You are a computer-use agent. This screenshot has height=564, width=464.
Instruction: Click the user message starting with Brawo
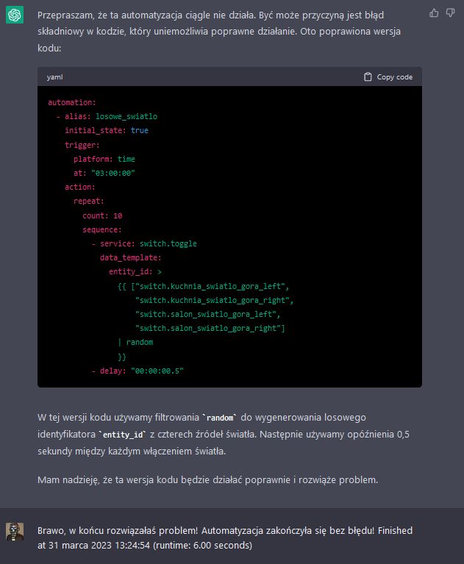(x=224, y=538)
